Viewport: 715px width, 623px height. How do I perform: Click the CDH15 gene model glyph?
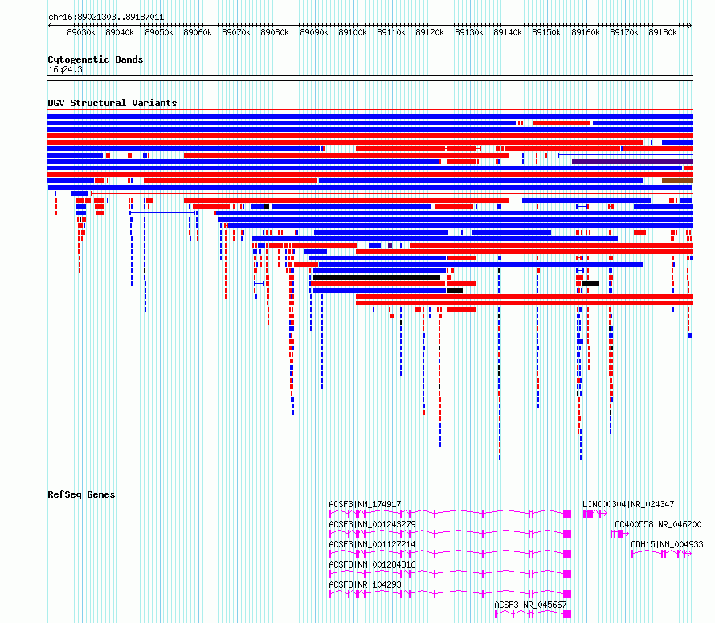pos(661,554)
